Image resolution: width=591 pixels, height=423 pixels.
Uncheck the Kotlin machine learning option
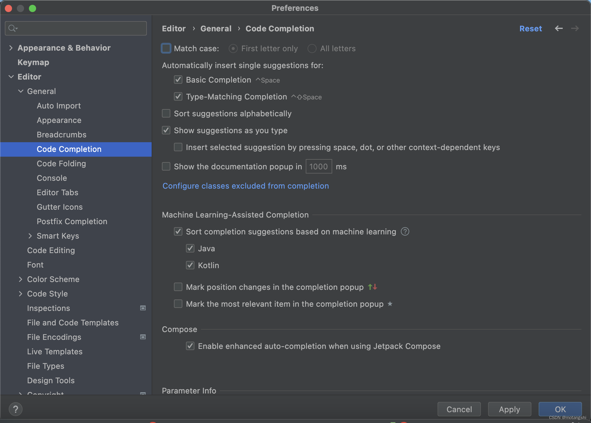click(x=190, y=265)
